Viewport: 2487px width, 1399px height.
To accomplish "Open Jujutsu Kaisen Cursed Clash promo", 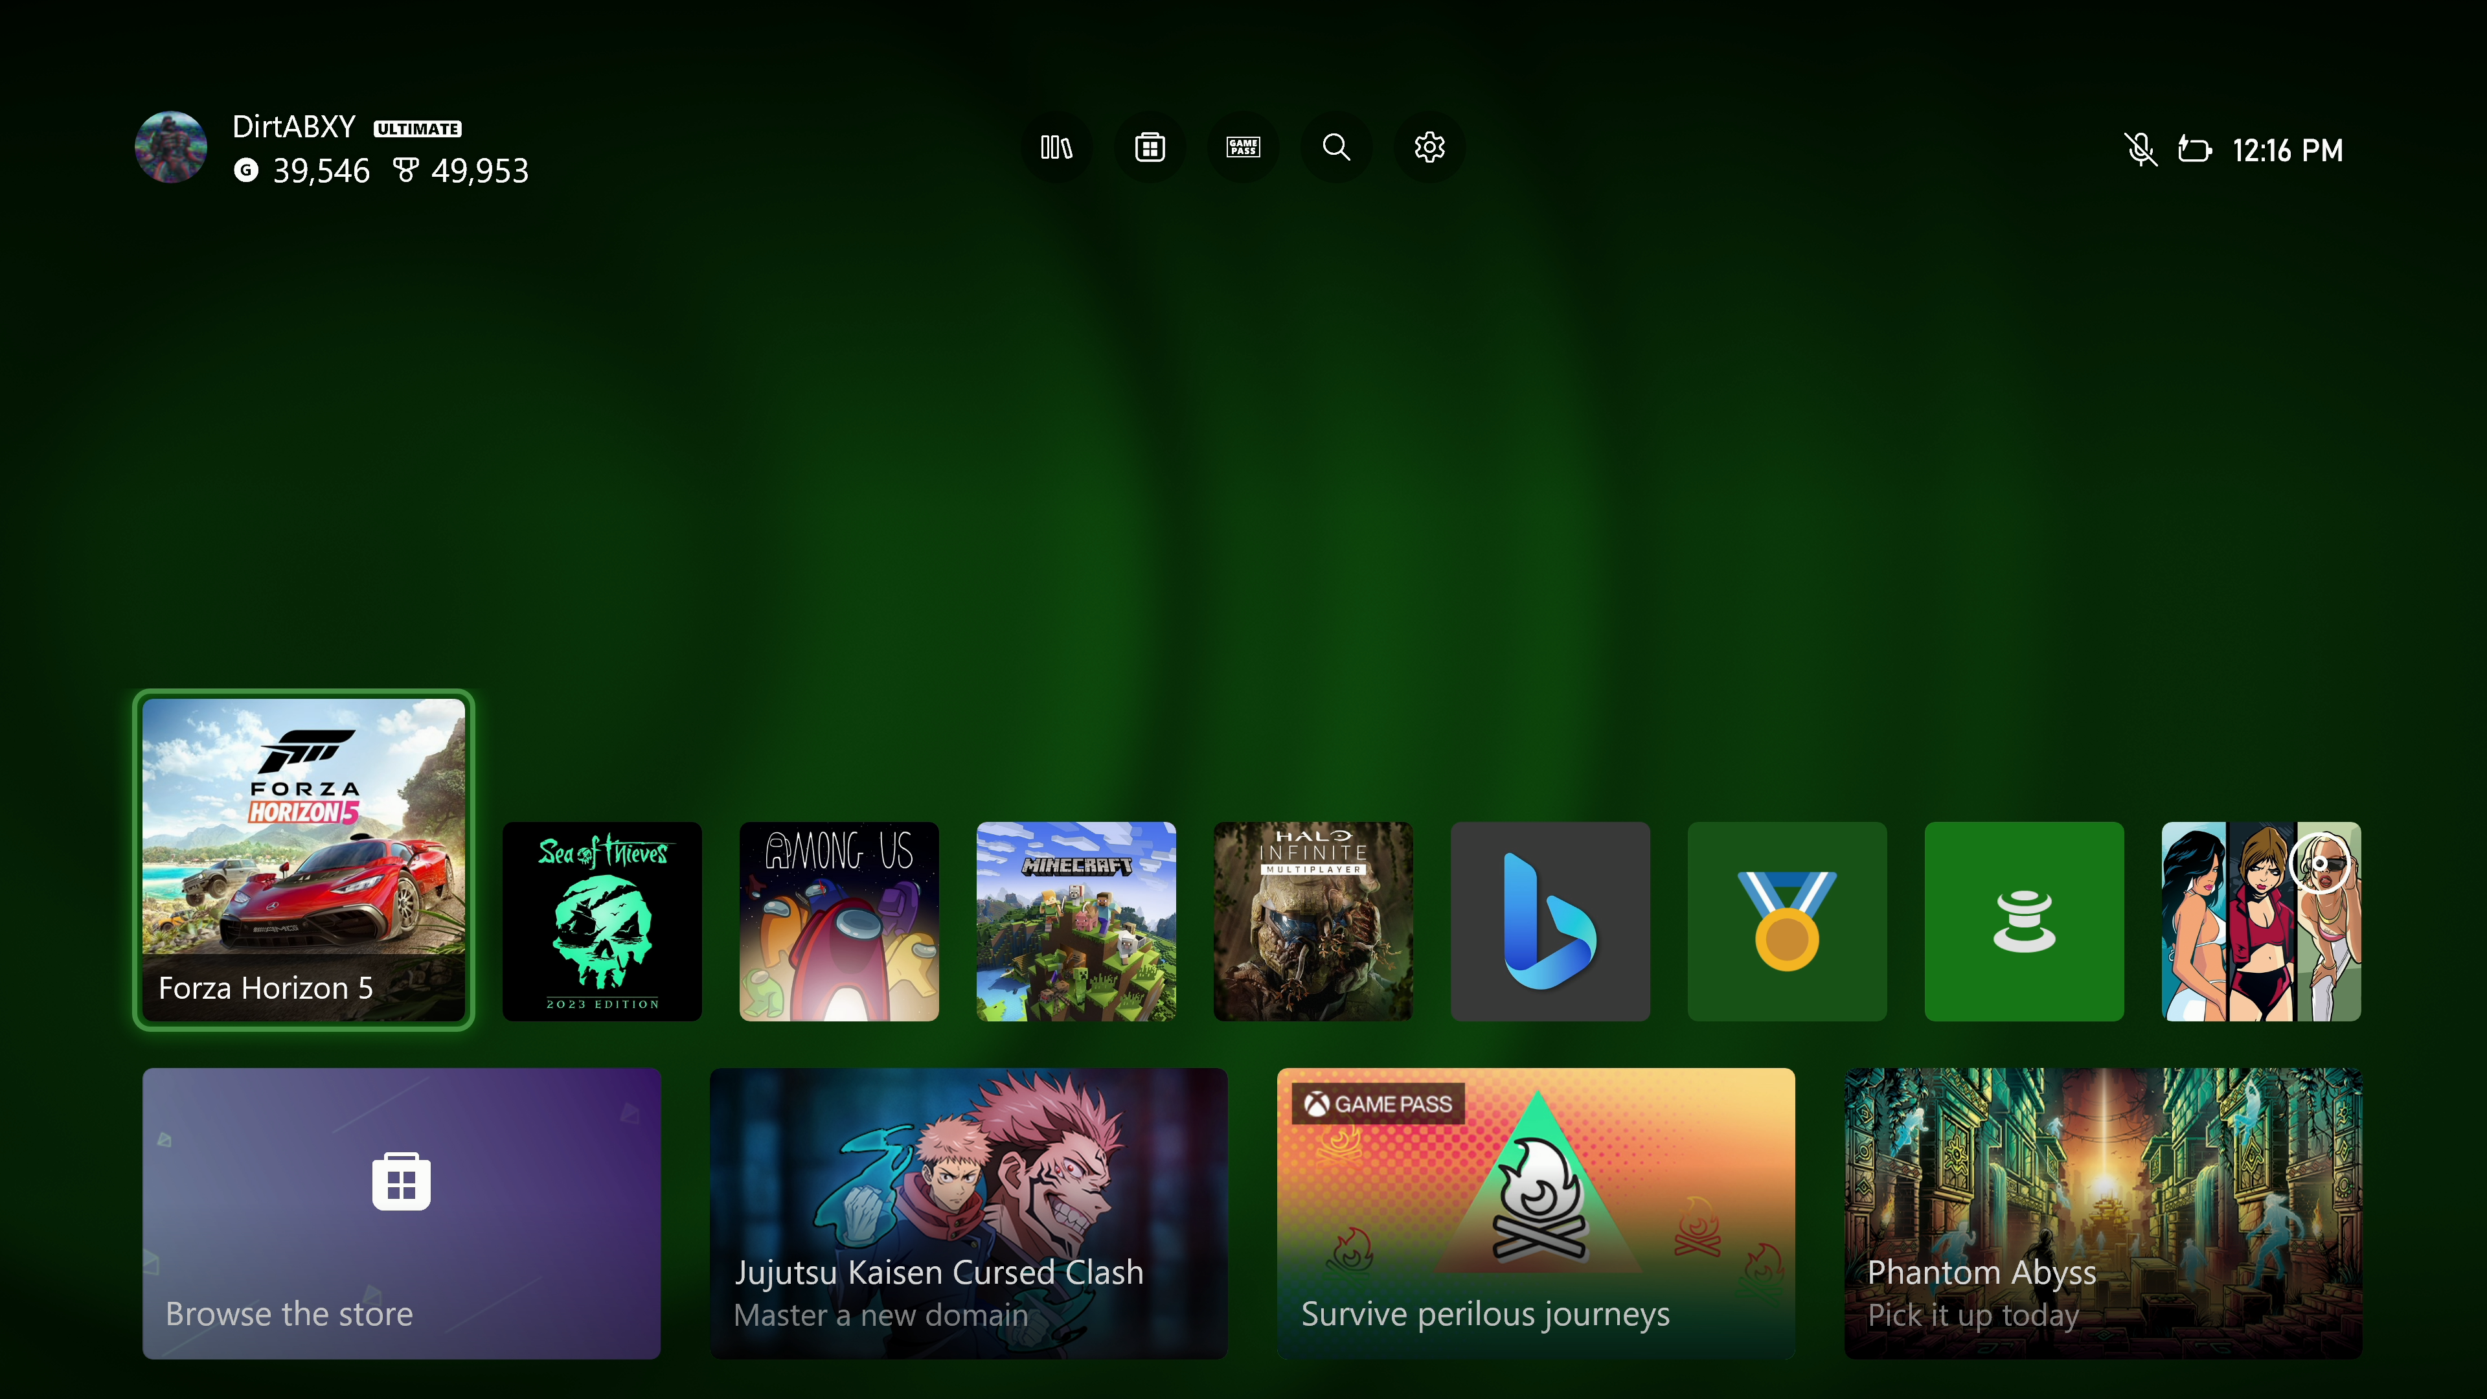I will (968, 1212).
